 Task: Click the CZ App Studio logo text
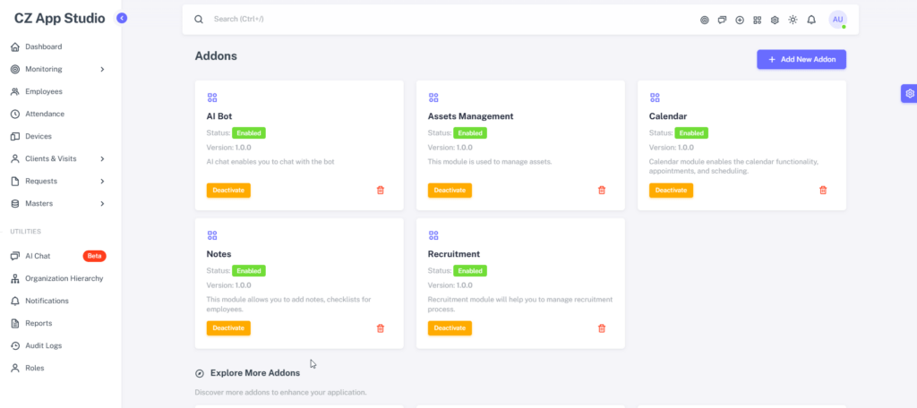(60, 19)
